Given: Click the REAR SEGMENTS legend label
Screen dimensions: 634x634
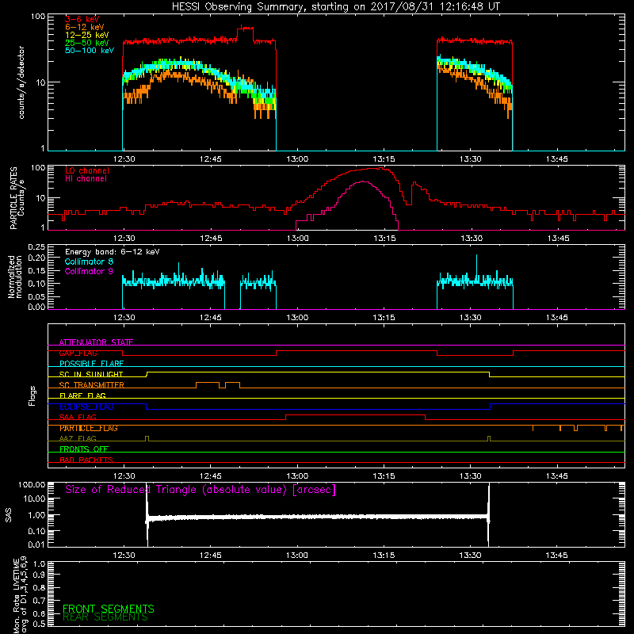Looking at the screenshot, I should pos(105,617).
